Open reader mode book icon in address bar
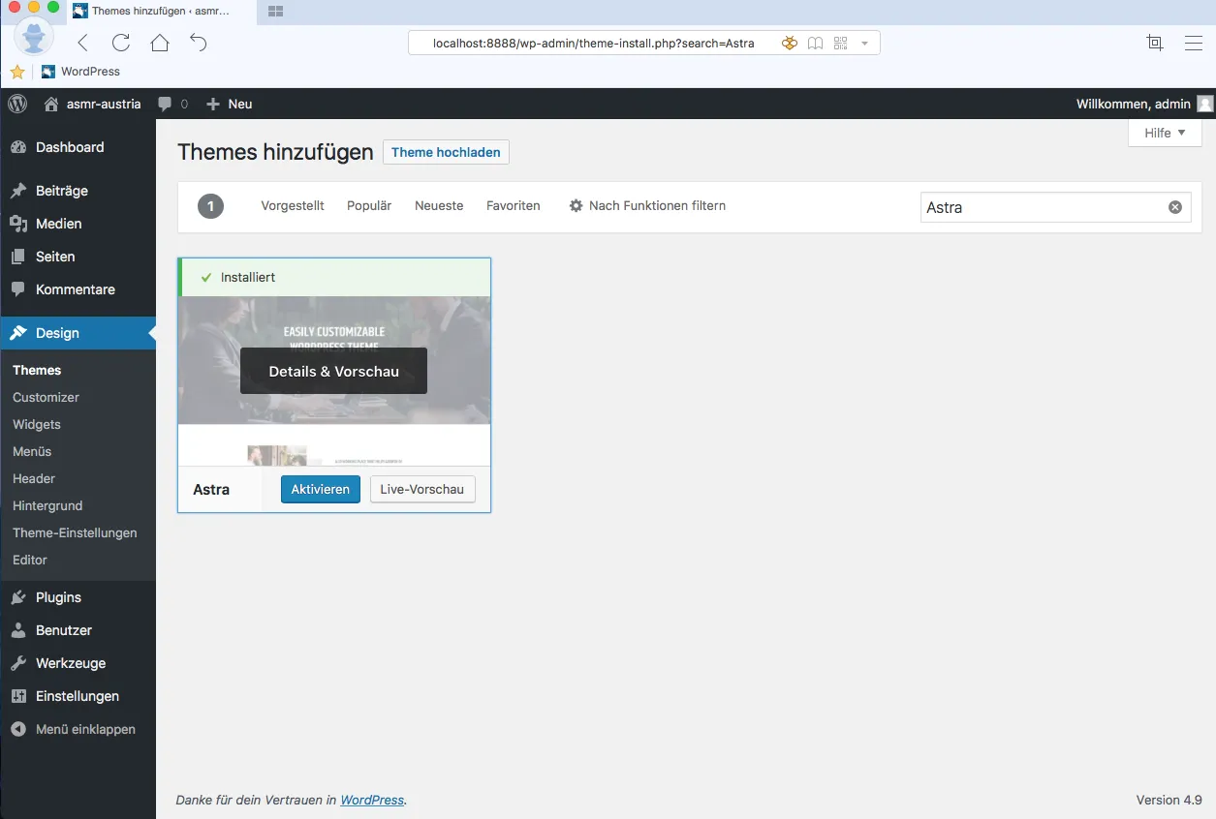 click(816, 43)
